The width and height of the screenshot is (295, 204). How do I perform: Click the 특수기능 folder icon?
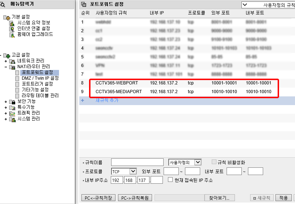click(13, 108)
